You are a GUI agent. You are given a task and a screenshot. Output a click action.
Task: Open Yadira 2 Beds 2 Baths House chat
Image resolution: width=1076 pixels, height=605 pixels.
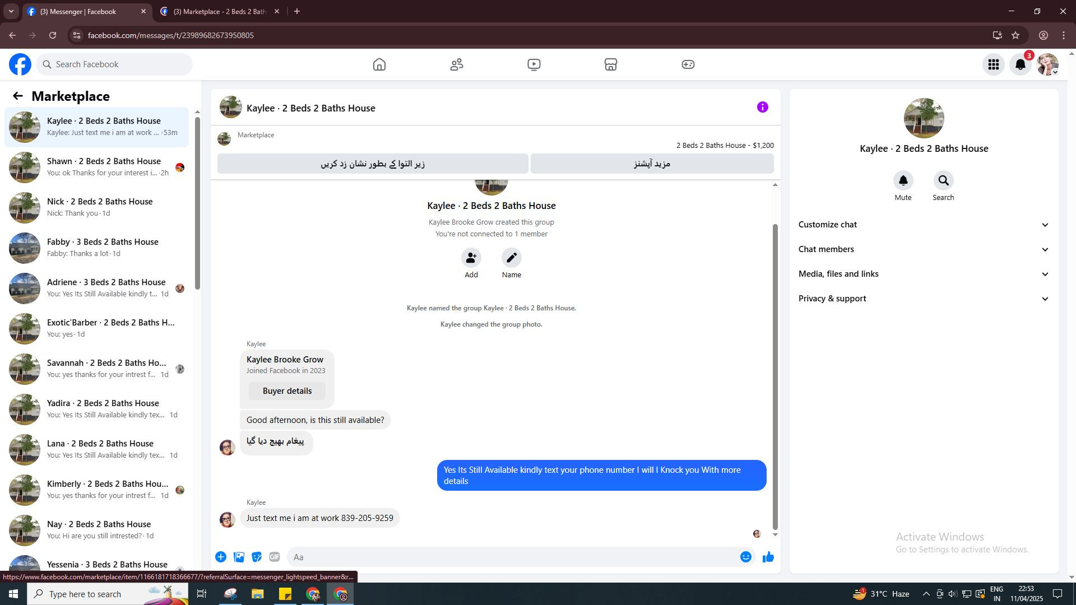(96, 409)
